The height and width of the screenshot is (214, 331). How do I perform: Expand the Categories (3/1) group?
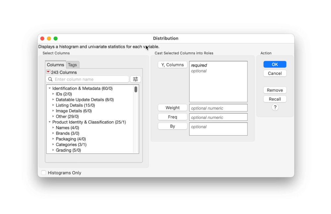[53, 145]
